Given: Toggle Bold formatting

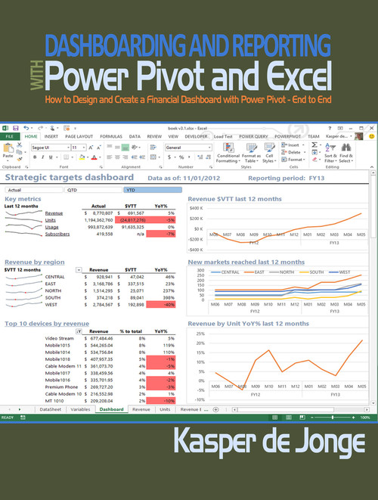Looking at the screenshot, I should 35,157.
